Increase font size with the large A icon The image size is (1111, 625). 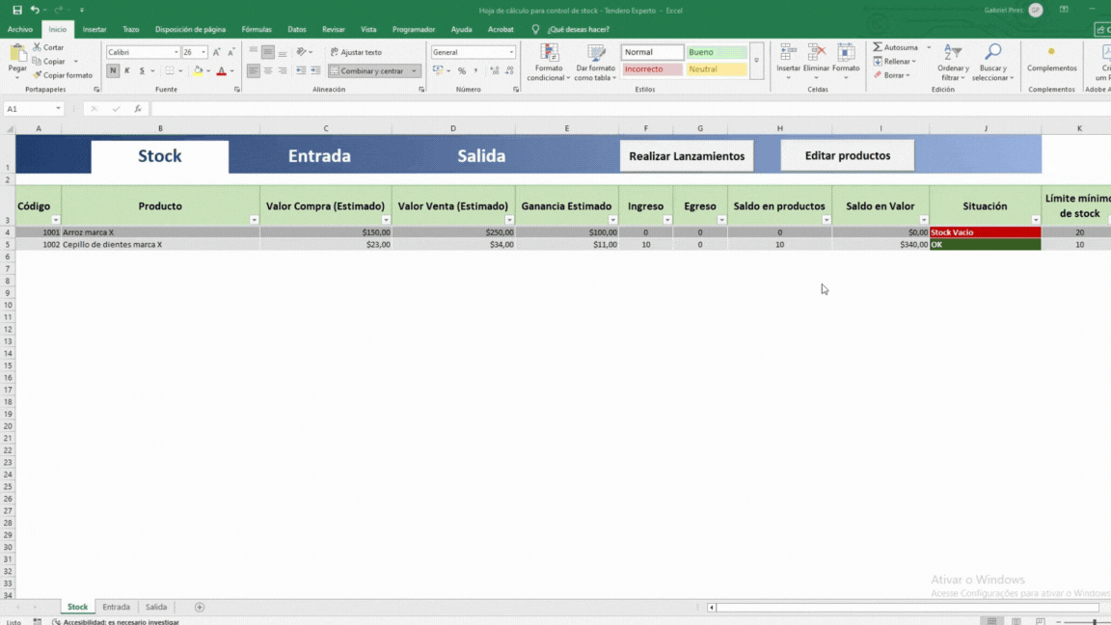click(x=217, y=52)
